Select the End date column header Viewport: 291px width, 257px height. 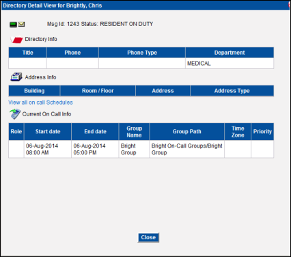click(95, 132)
